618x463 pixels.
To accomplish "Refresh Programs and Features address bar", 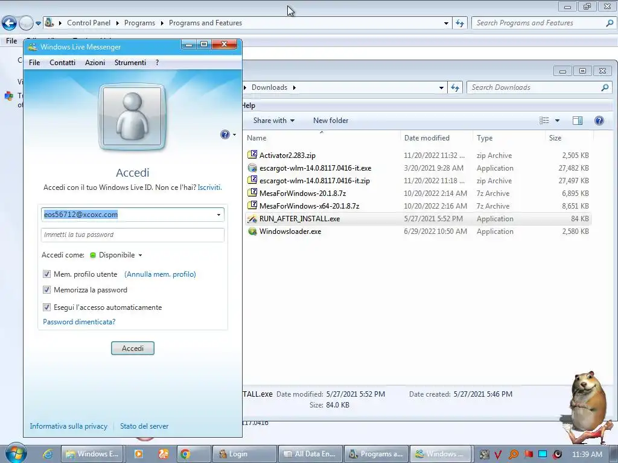I will pyautogui.click(x=460, y=24).
